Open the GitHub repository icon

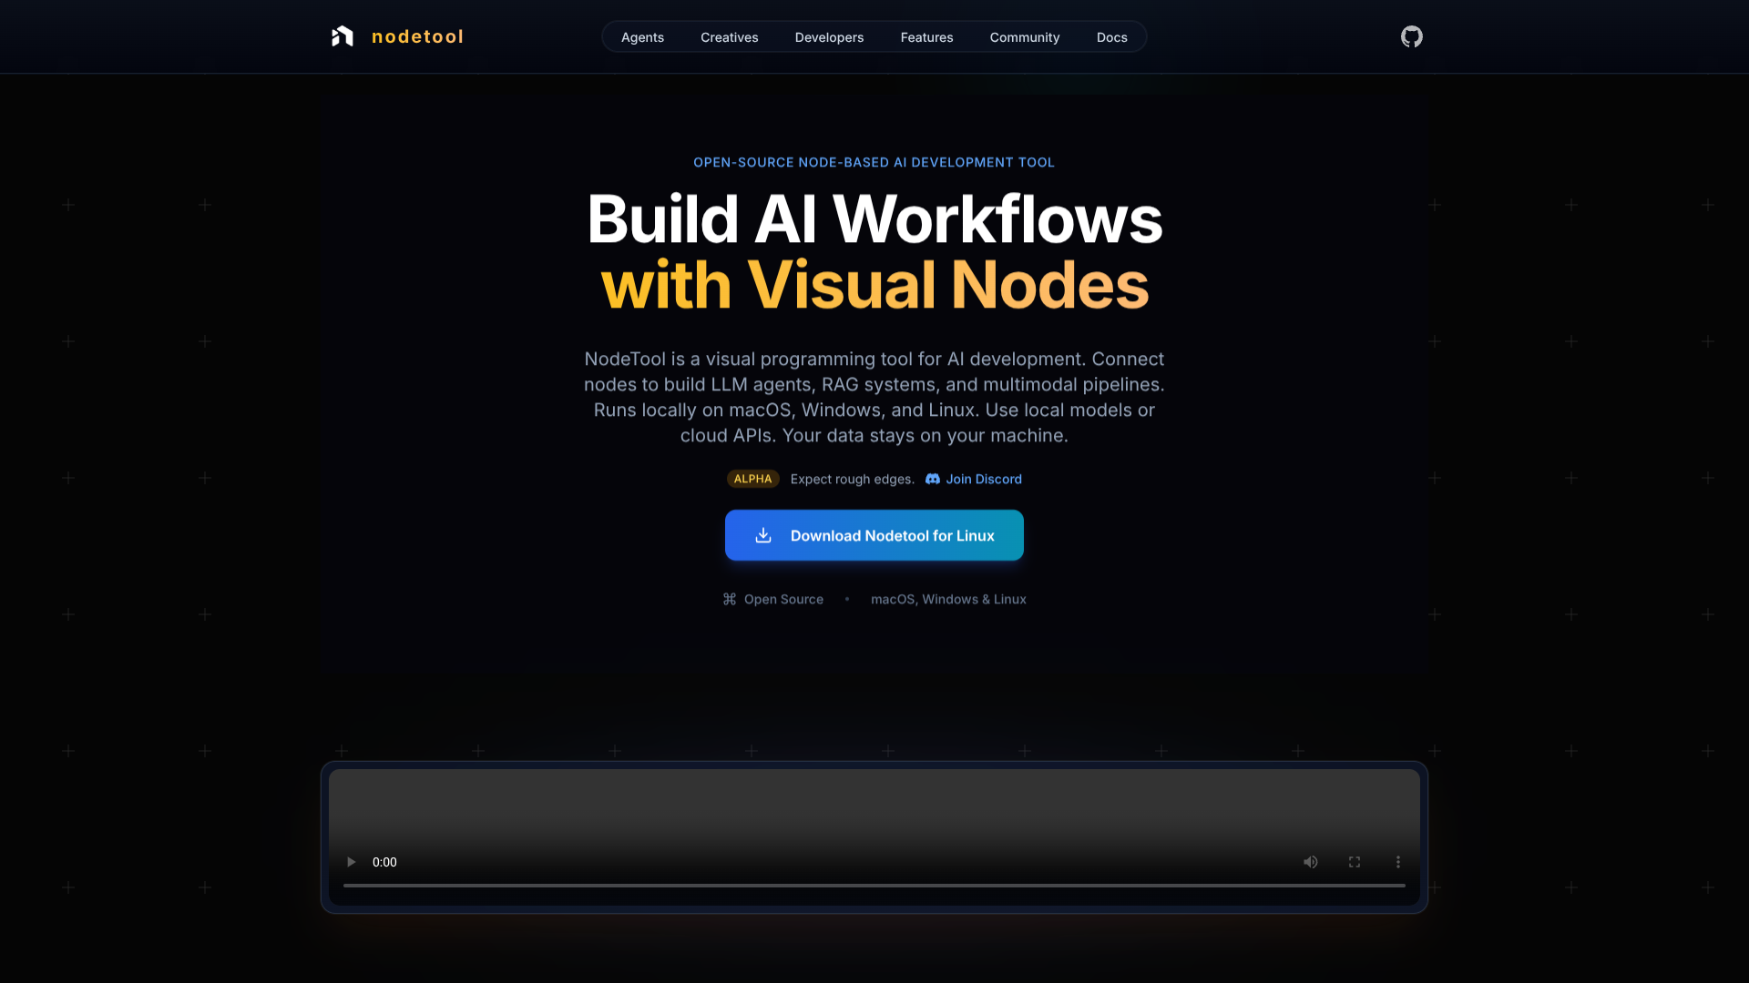point(1411,36)
